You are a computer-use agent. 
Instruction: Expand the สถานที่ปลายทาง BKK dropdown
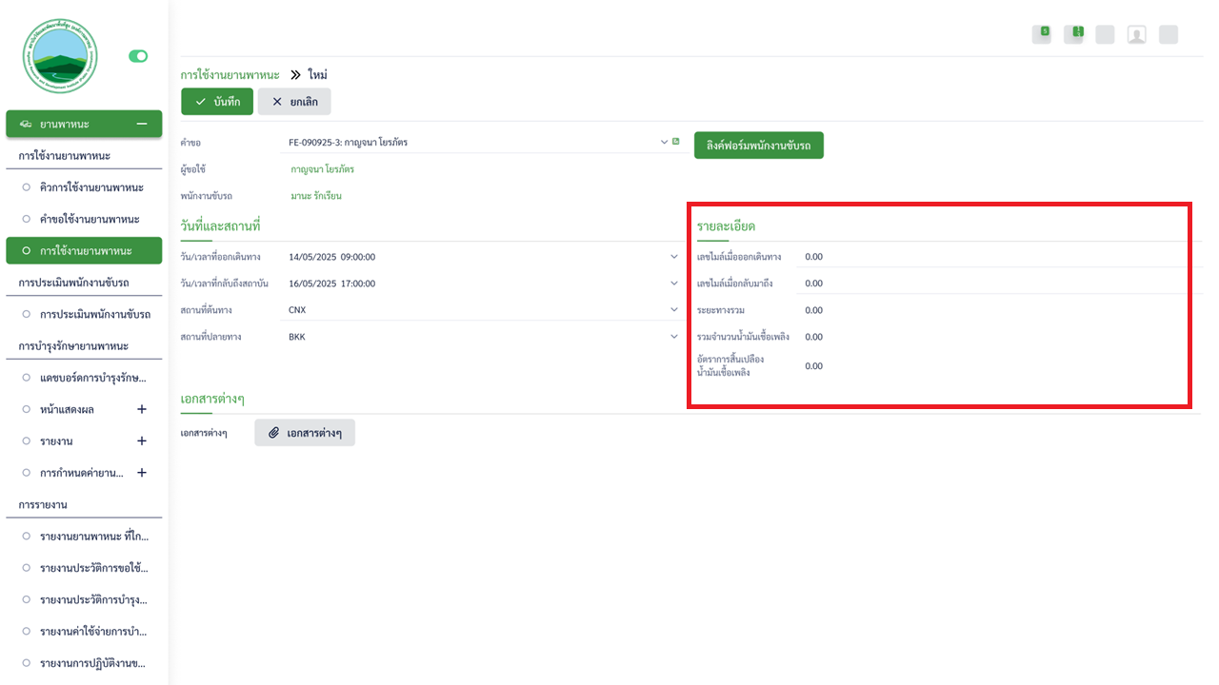[674, 337]
